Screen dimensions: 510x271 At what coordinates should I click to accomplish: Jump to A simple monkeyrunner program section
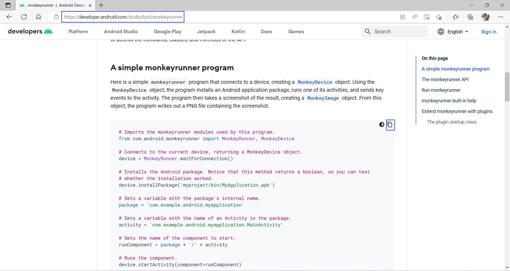[456, 69]
